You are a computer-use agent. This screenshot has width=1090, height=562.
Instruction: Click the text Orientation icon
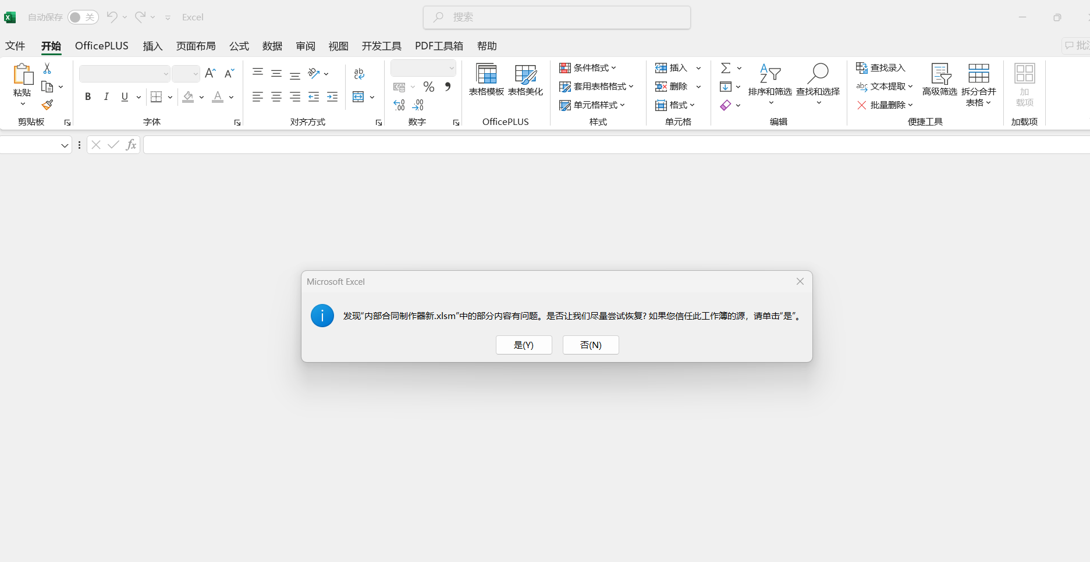314,73
